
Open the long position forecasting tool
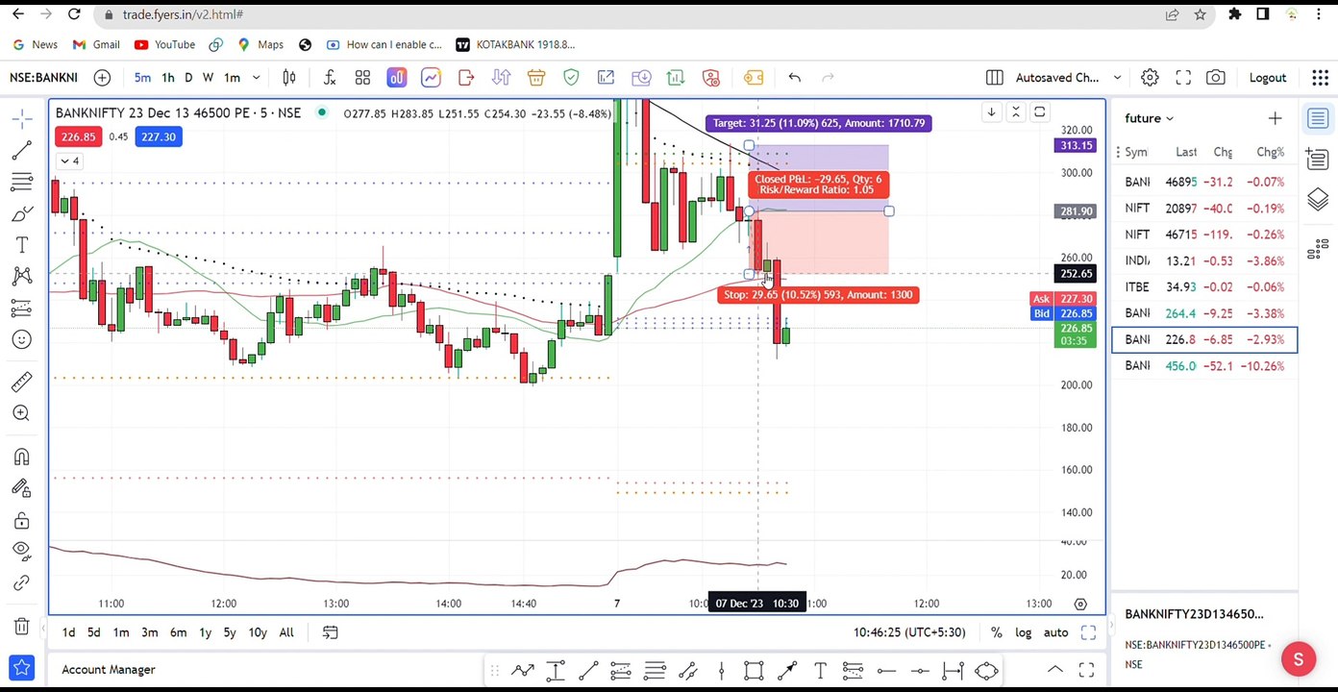[x=21, y=309]
